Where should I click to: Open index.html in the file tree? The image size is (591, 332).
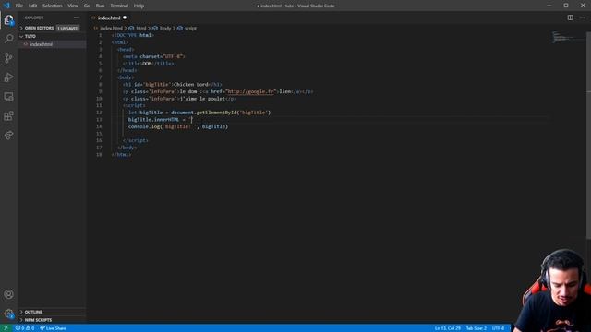coord(52,44)
